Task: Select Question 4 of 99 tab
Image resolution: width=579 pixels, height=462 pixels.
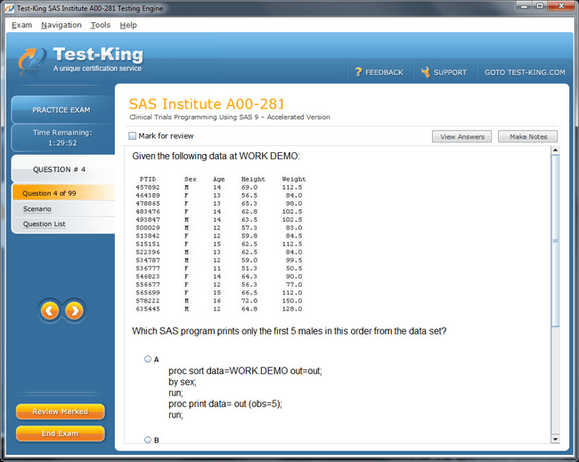Action: click(63, 193)
